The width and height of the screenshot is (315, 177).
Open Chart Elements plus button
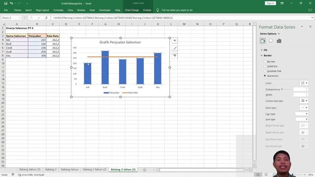click(x=175, y=41)
